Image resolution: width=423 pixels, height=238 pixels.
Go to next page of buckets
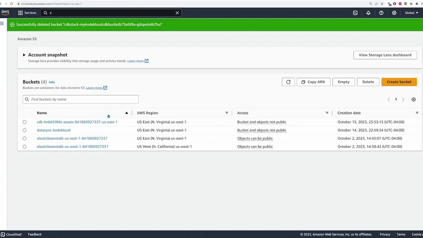tap(403, 99)
